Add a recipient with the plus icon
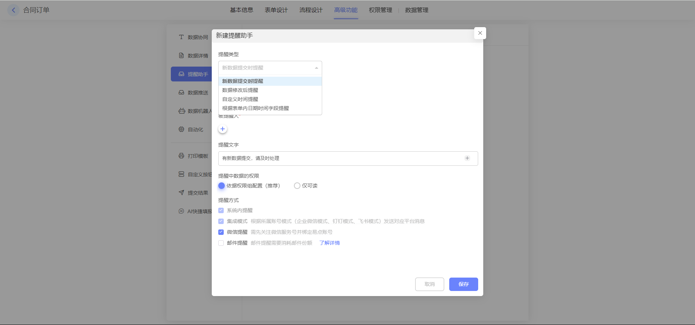Viewport: 695px width, 325px height. [x=223, y=129]
